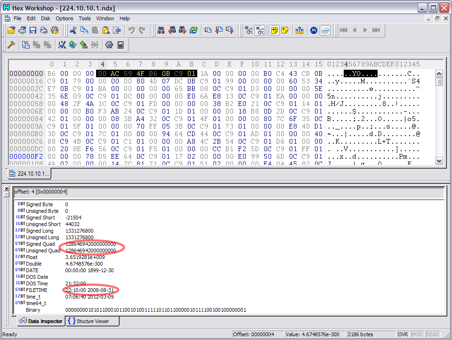Click the time_t value 07:06:40 2012-03-09
Image resolution: width=452 pixels, height=340 pixels.
89,297
